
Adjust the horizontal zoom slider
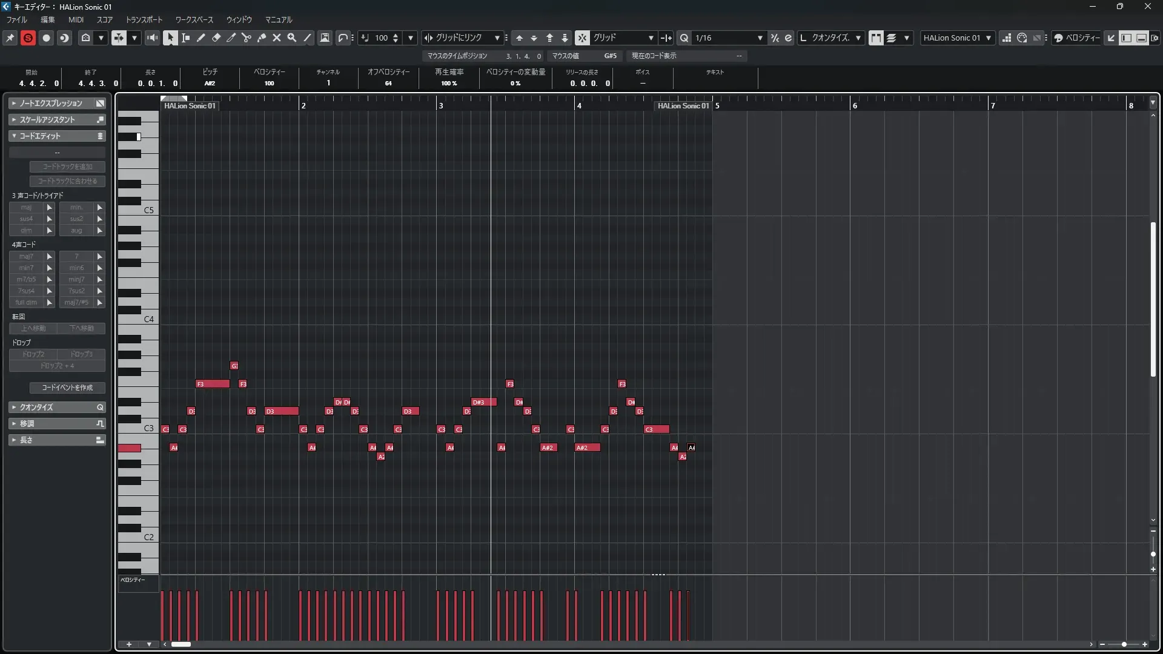[x=1124, y=644]
